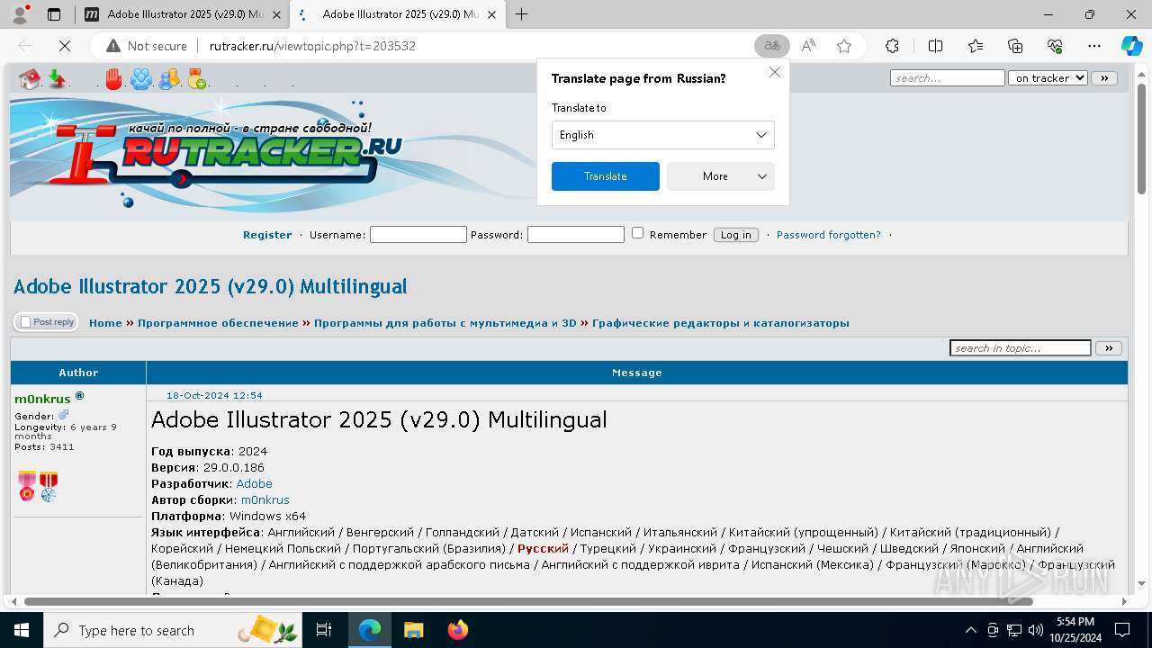Viewport: 1152px width, 648px height.
Task: Open the Favorites list icon
Action: (976, 46)
